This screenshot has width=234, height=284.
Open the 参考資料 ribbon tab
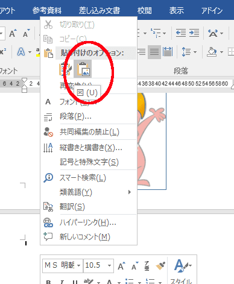[47, 10]
